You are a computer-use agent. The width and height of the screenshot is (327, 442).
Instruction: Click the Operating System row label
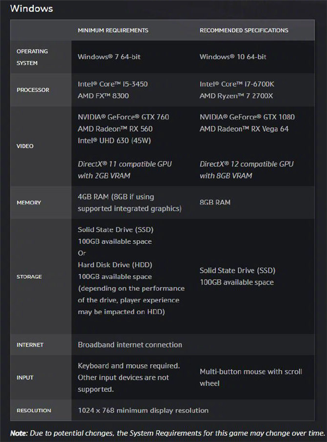32,57
